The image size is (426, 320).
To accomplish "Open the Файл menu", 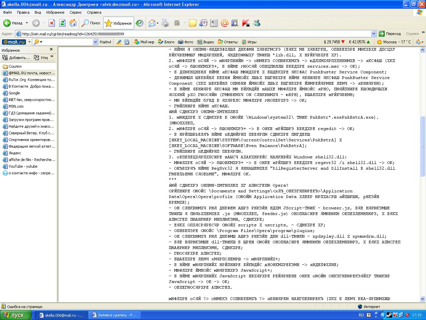I will pyautogui.click(x=7, y=12).
